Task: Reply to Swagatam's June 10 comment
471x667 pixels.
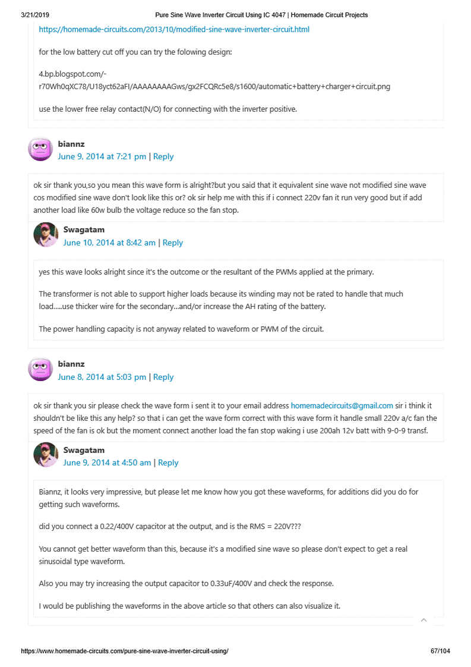Action: pyautogui.click(x=173, y=243)
